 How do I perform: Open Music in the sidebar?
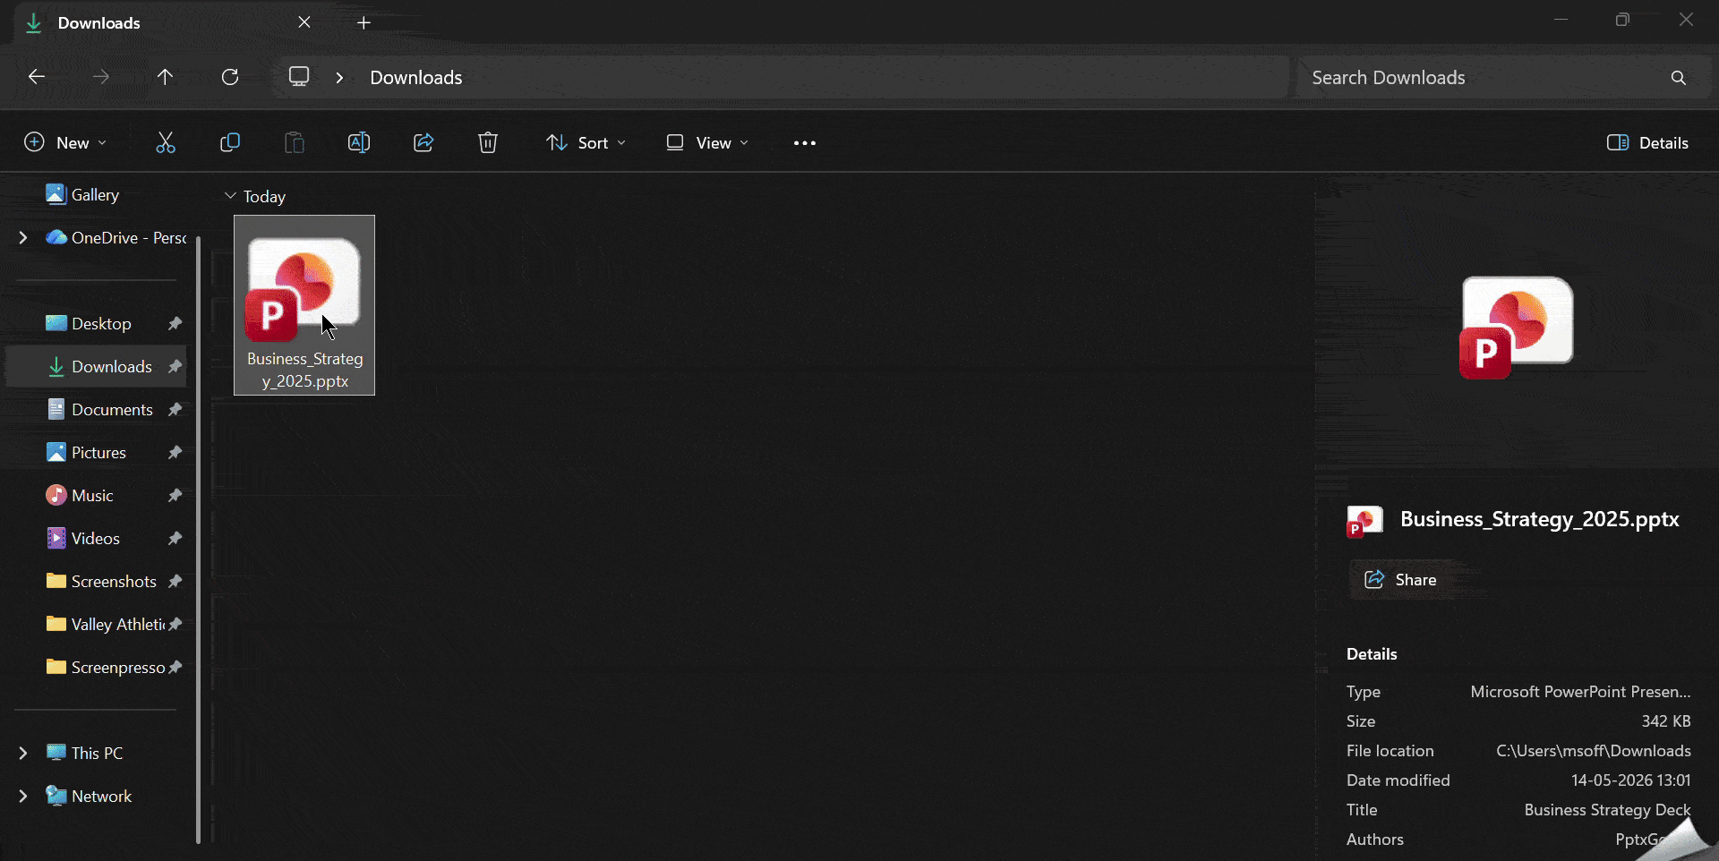pos(92,496)
